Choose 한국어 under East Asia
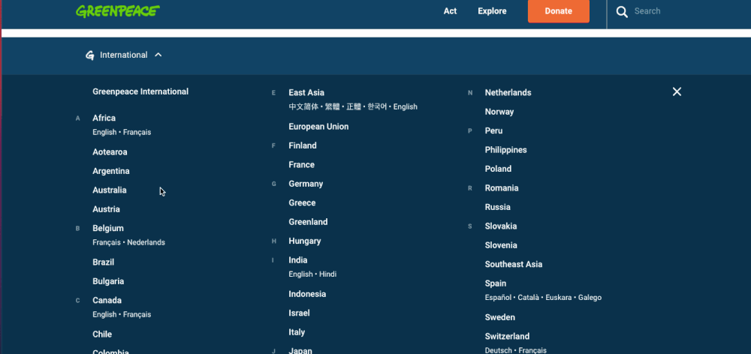 [377, 106]
